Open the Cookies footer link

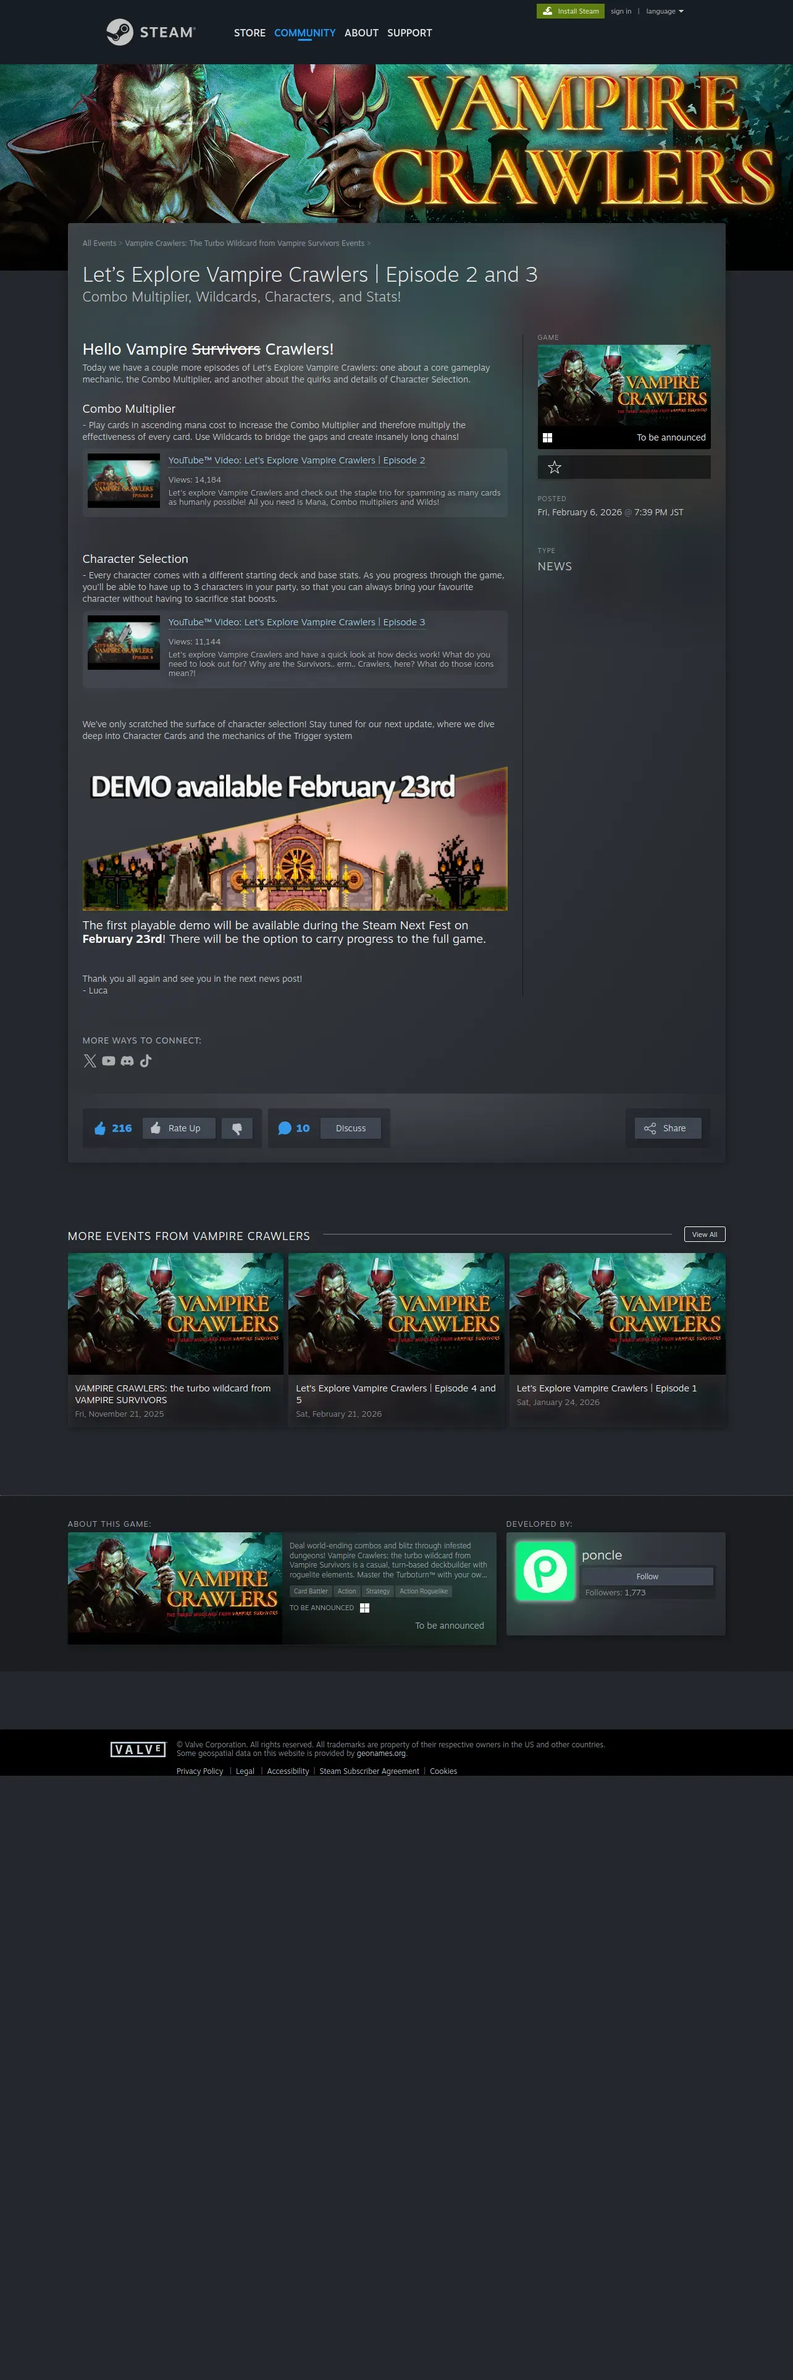(443, 1771)
